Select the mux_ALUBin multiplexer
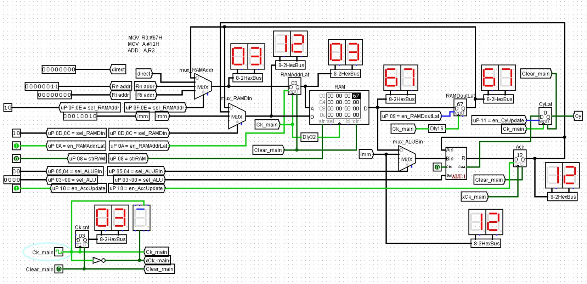This screenshot has width=587, height=284. click(x=406, y=159)
